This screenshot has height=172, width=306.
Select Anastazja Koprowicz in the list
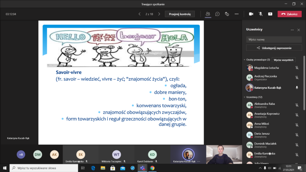[x=273, y=115]
